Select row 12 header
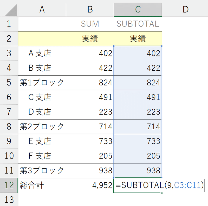The width and height of the screenshot is (208, 206). click(9, 185)
